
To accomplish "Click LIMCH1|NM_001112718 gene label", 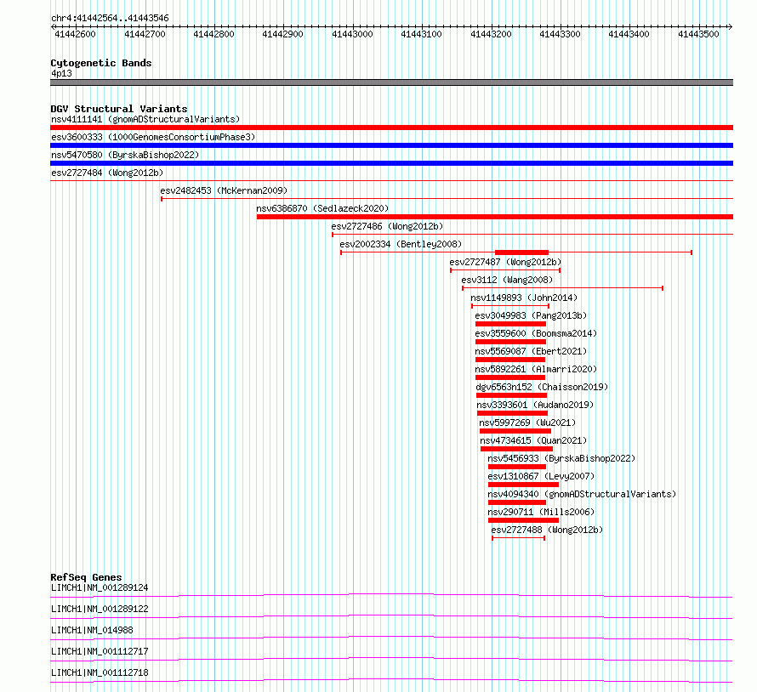I will click(100, 672).
